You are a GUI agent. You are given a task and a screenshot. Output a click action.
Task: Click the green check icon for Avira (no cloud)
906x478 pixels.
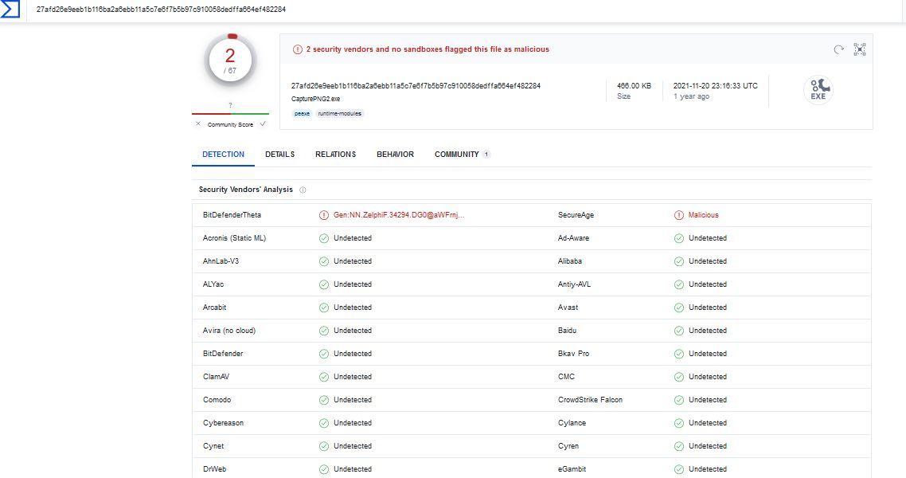click(323, 331)
